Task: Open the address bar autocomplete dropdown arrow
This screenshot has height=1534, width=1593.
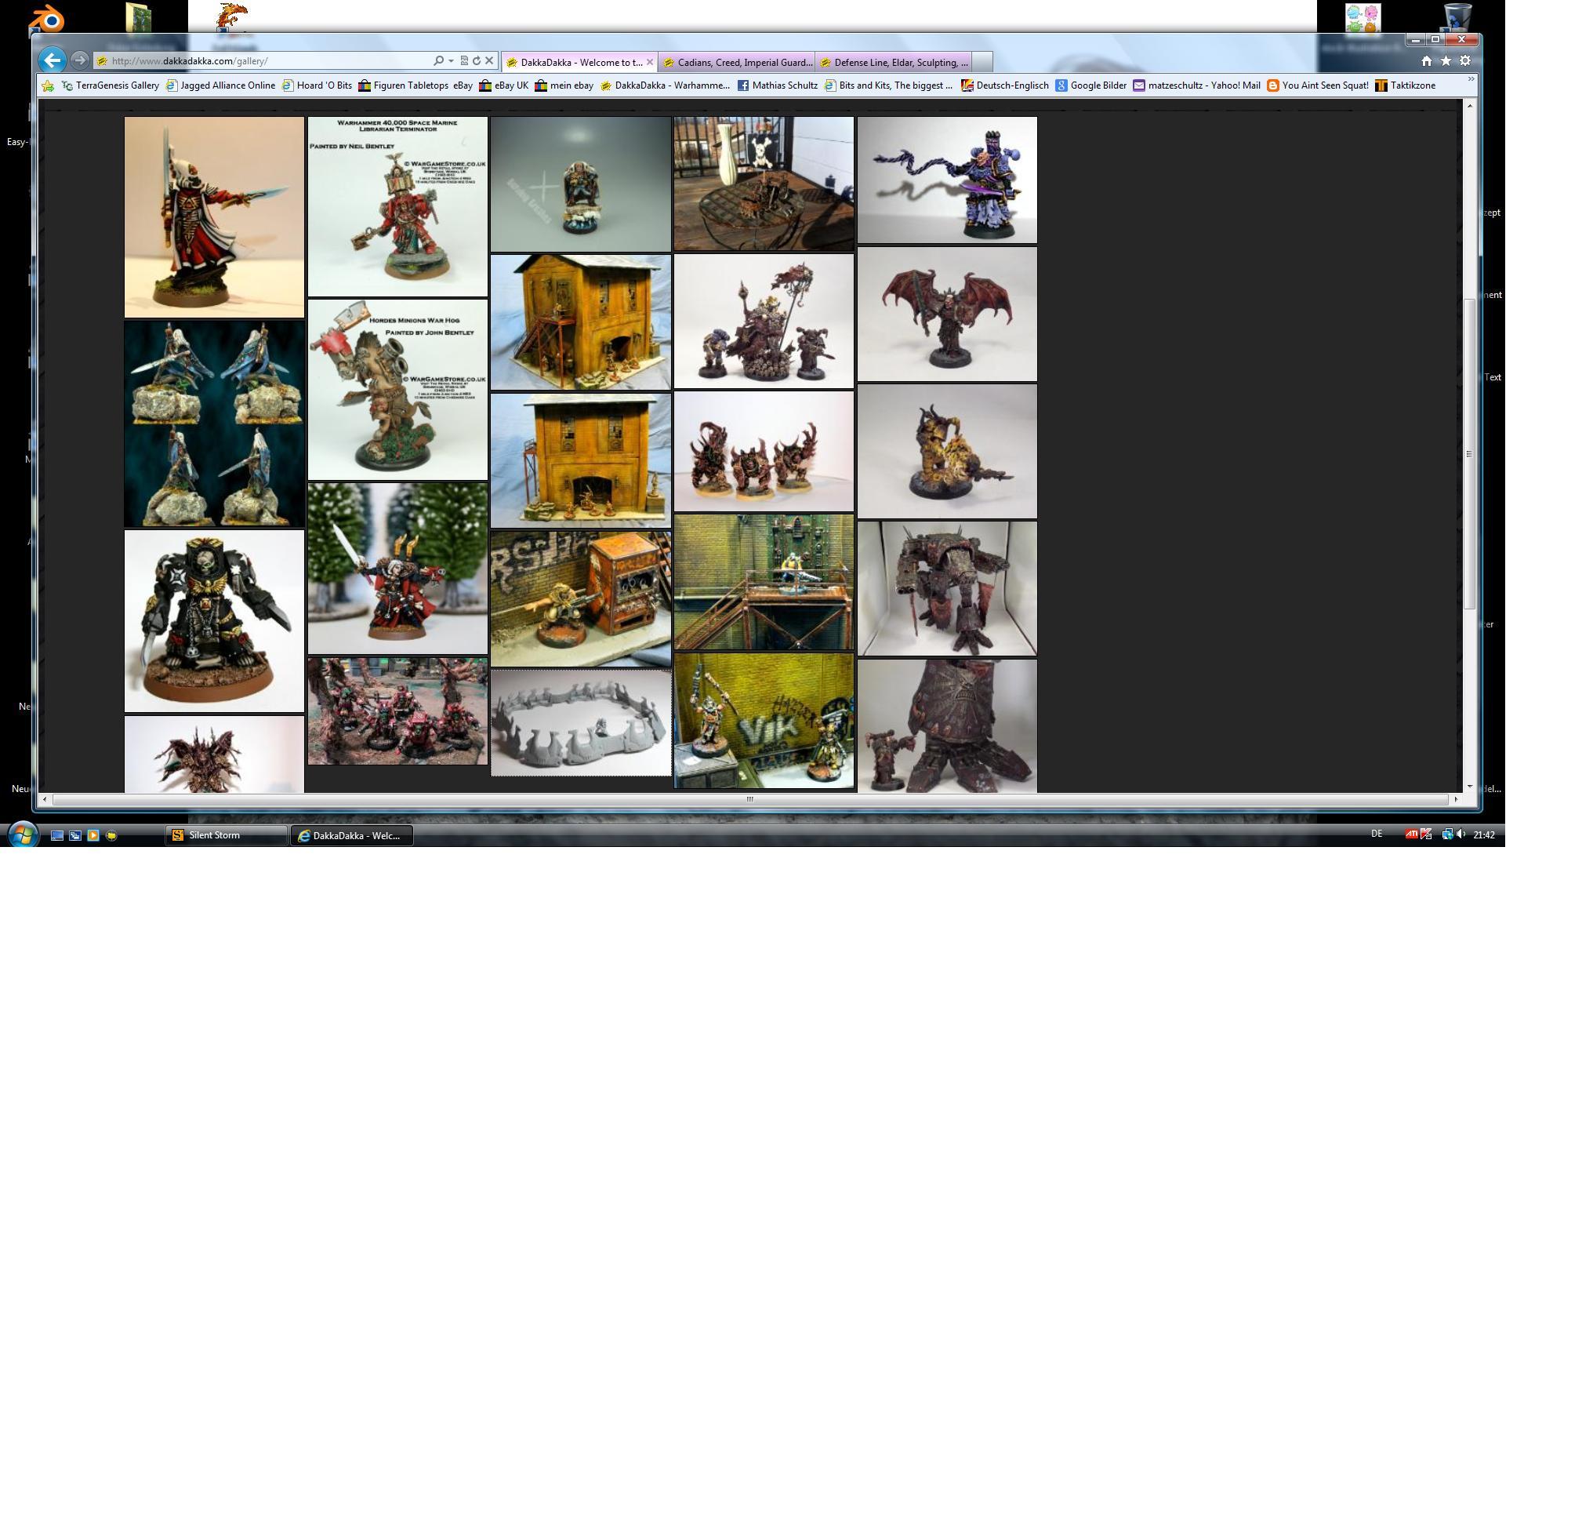Action: [451, 61]
